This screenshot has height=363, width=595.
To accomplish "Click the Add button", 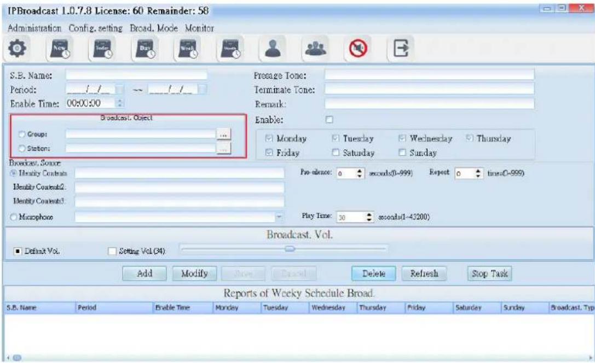I will point(145,273).
